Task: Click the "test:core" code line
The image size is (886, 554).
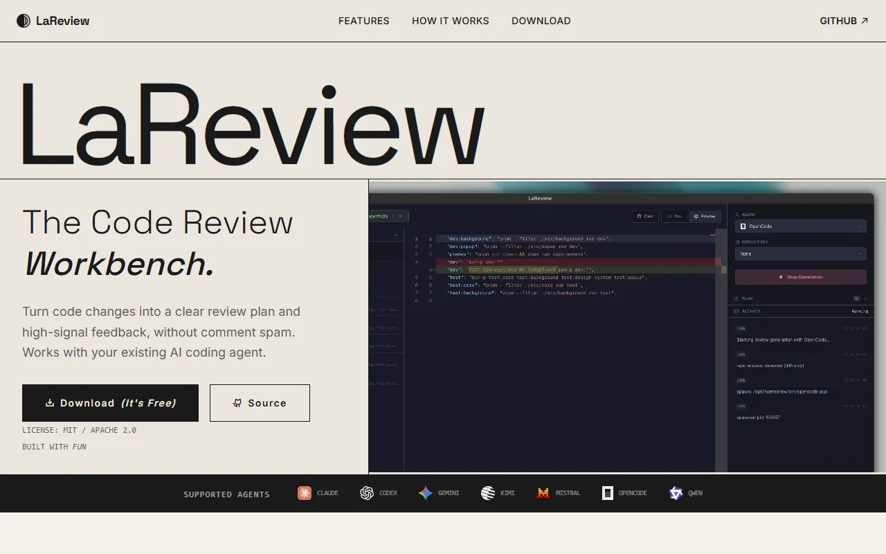Action: (x=514, y=285)
